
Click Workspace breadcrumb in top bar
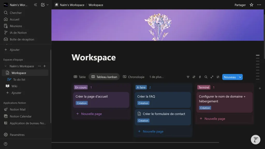tap(96, 5)
